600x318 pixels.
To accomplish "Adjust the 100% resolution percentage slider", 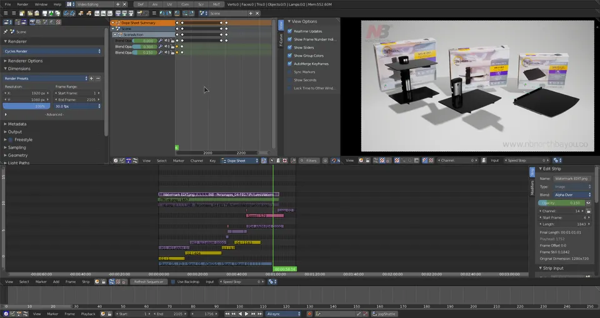I will [x=27, y=106].
